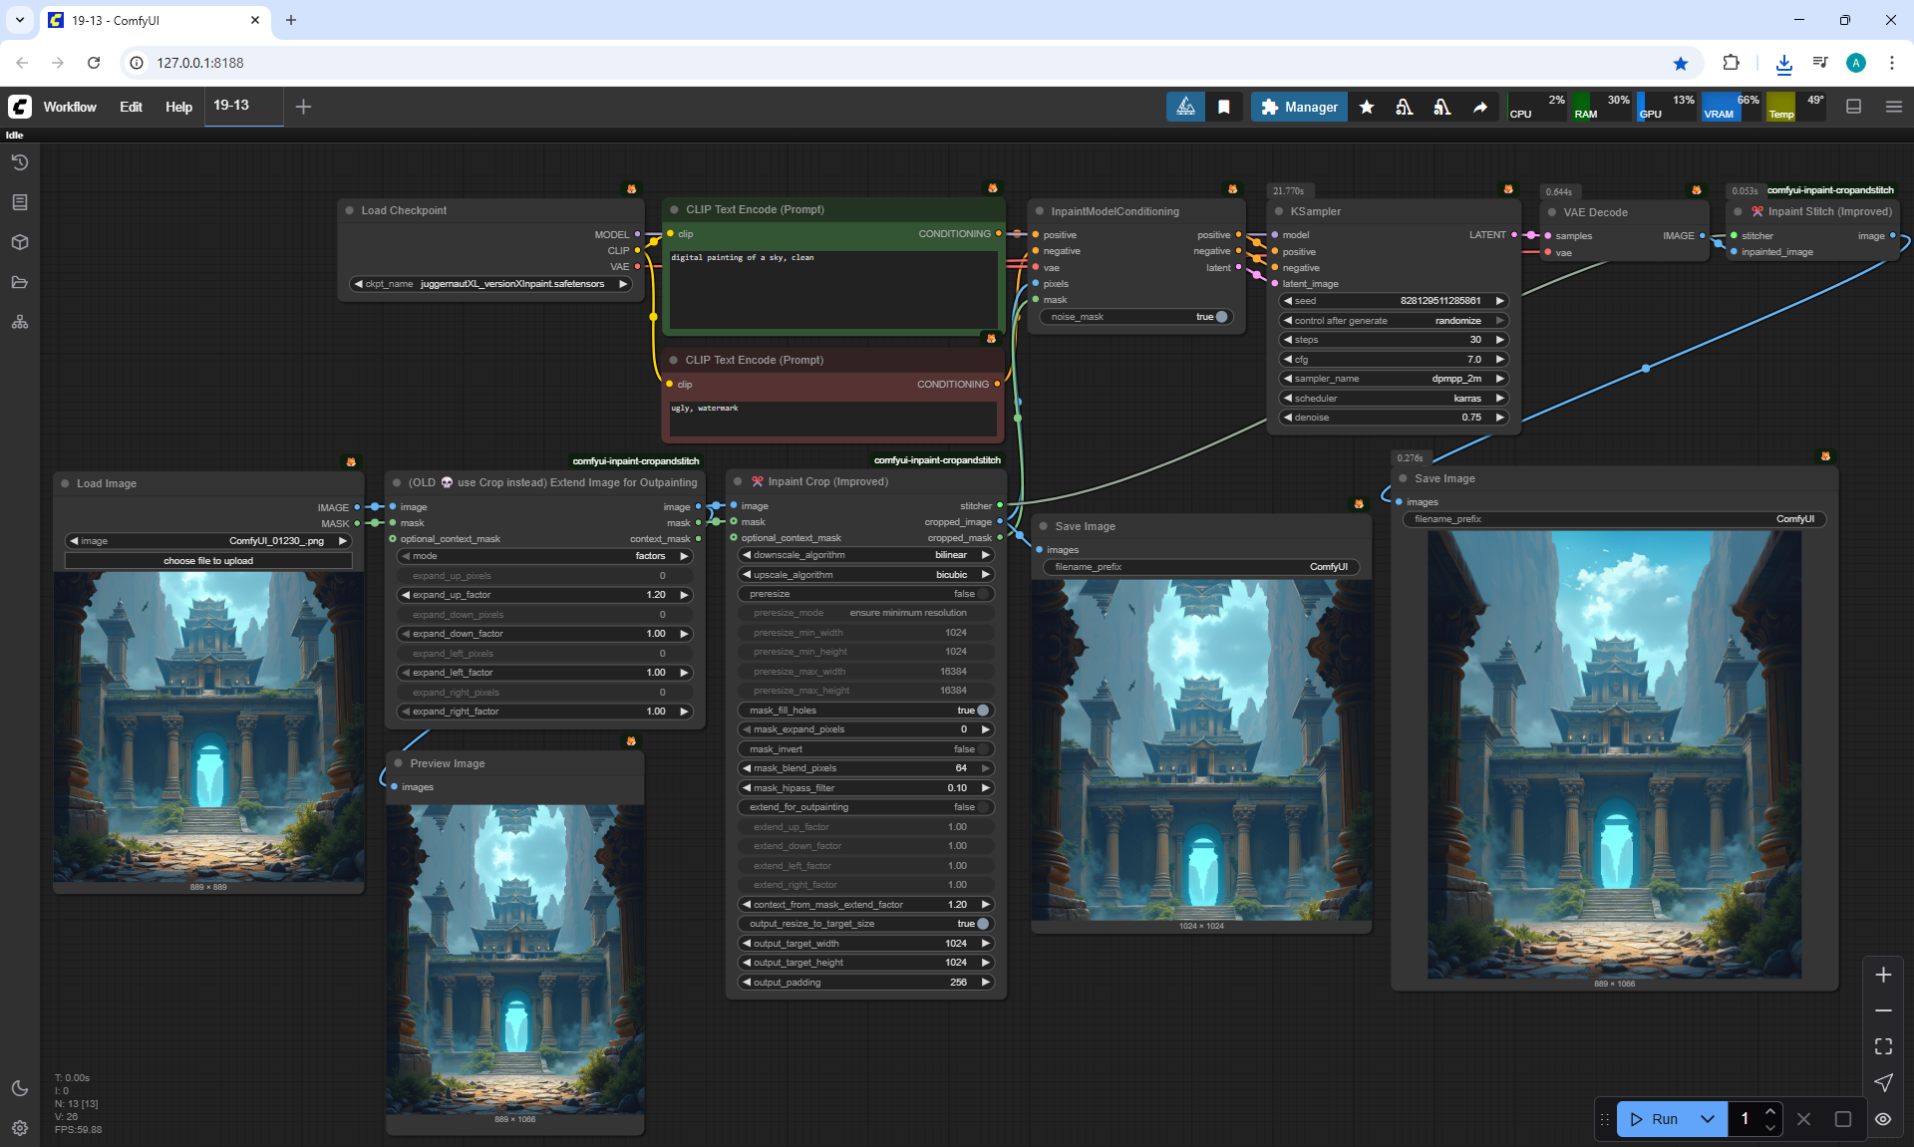Toggle mask_fill_holes in Inpaint Crop node
The height and width of the screenshot is (1147, 1914).
[x=982, y=711]
